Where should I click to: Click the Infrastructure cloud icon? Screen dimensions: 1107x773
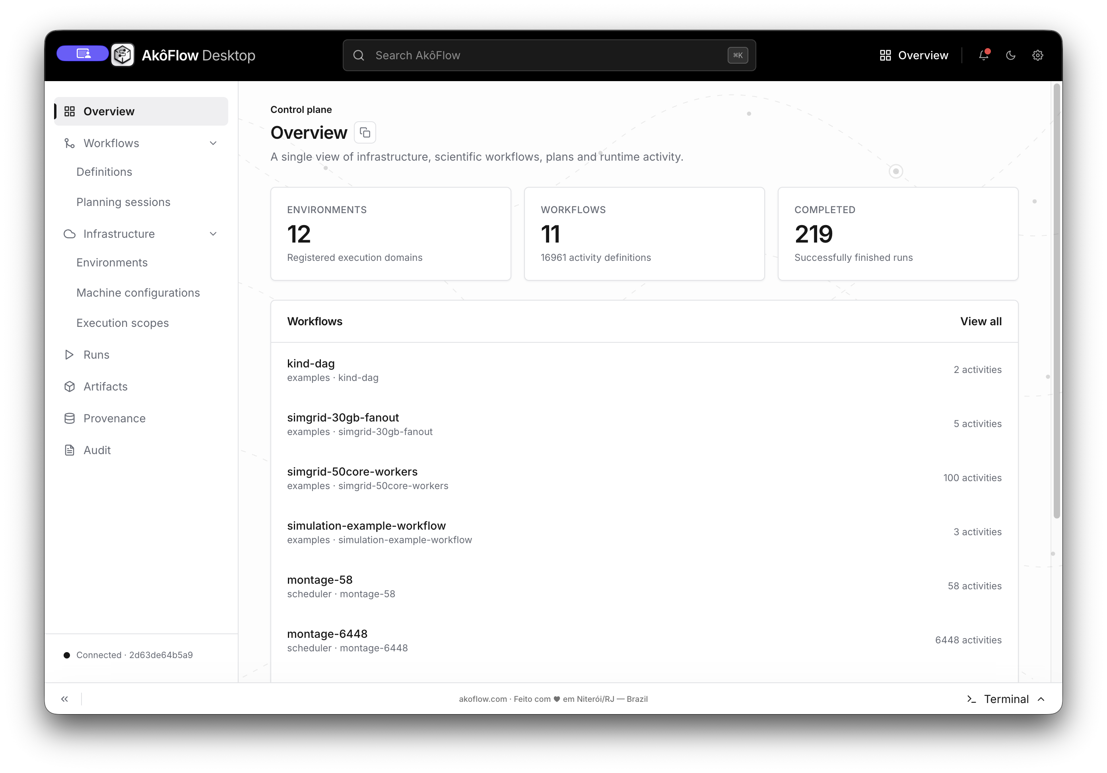[70, 234]
